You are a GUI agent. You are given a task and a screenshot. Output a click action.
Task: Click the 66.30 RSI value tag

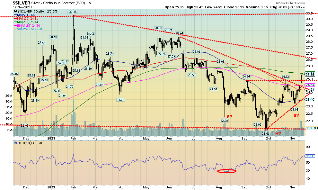click(309, 156)
